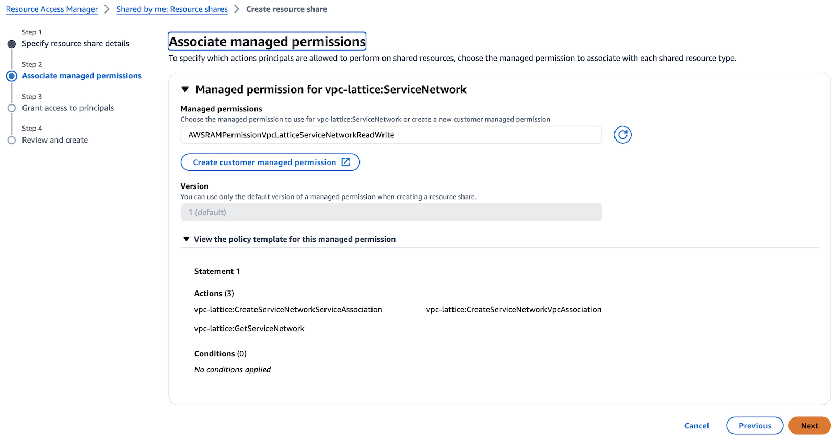Collapse the View the policy template section
This screenshot has width=836, height=443.
point(187,239)
